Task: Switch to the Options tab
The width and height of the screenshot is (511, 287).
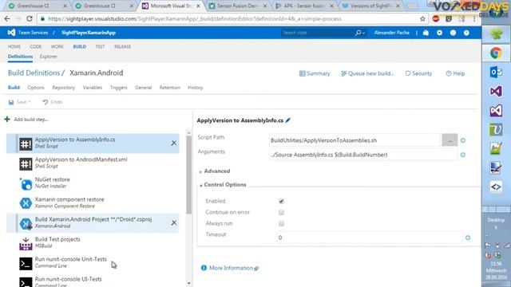Action: (36, 88)
